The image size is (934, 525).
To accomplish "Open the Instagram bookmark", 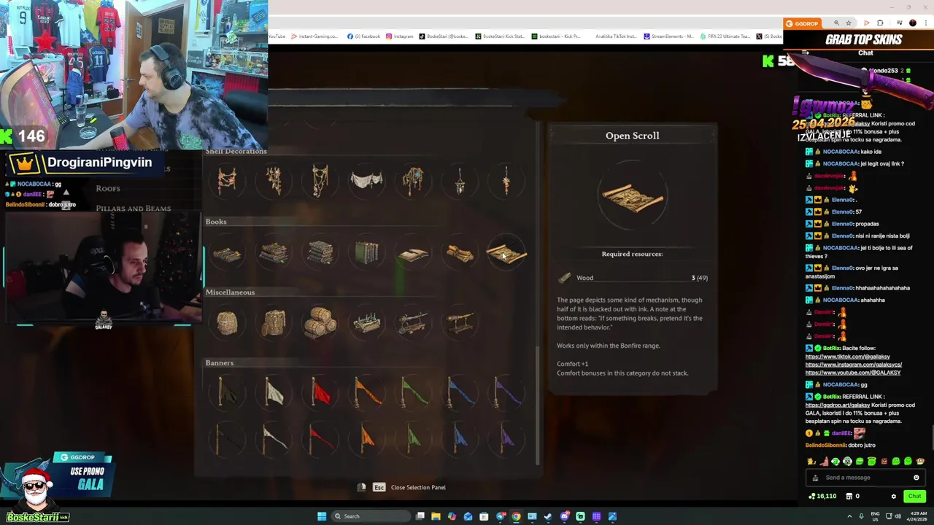I will [x=399, y=36].
